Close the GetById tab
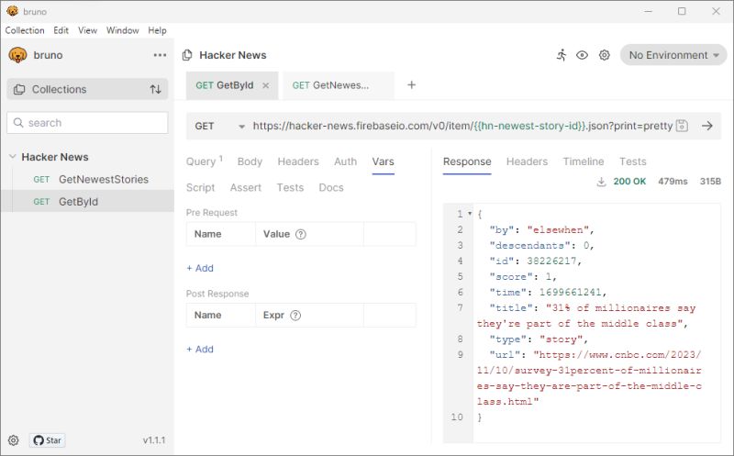The image size is (734, 456). coord(265,85)
